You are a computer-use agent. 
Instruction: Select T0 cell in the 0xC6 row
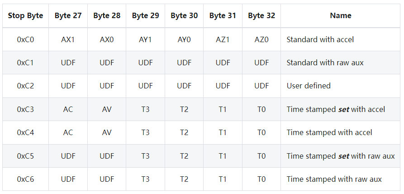coord(261,179)
